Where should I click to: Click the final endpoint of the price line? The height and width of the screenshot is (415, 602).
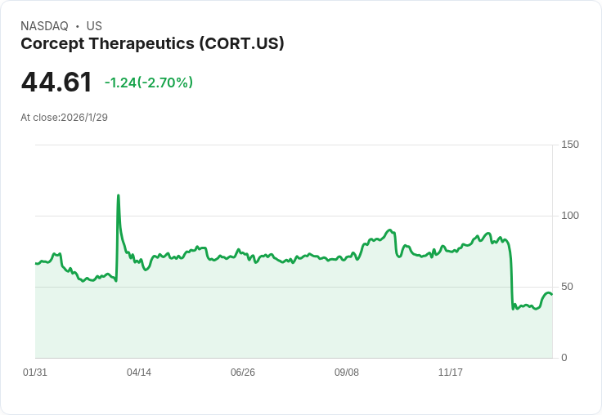click(x=552, y=294)
